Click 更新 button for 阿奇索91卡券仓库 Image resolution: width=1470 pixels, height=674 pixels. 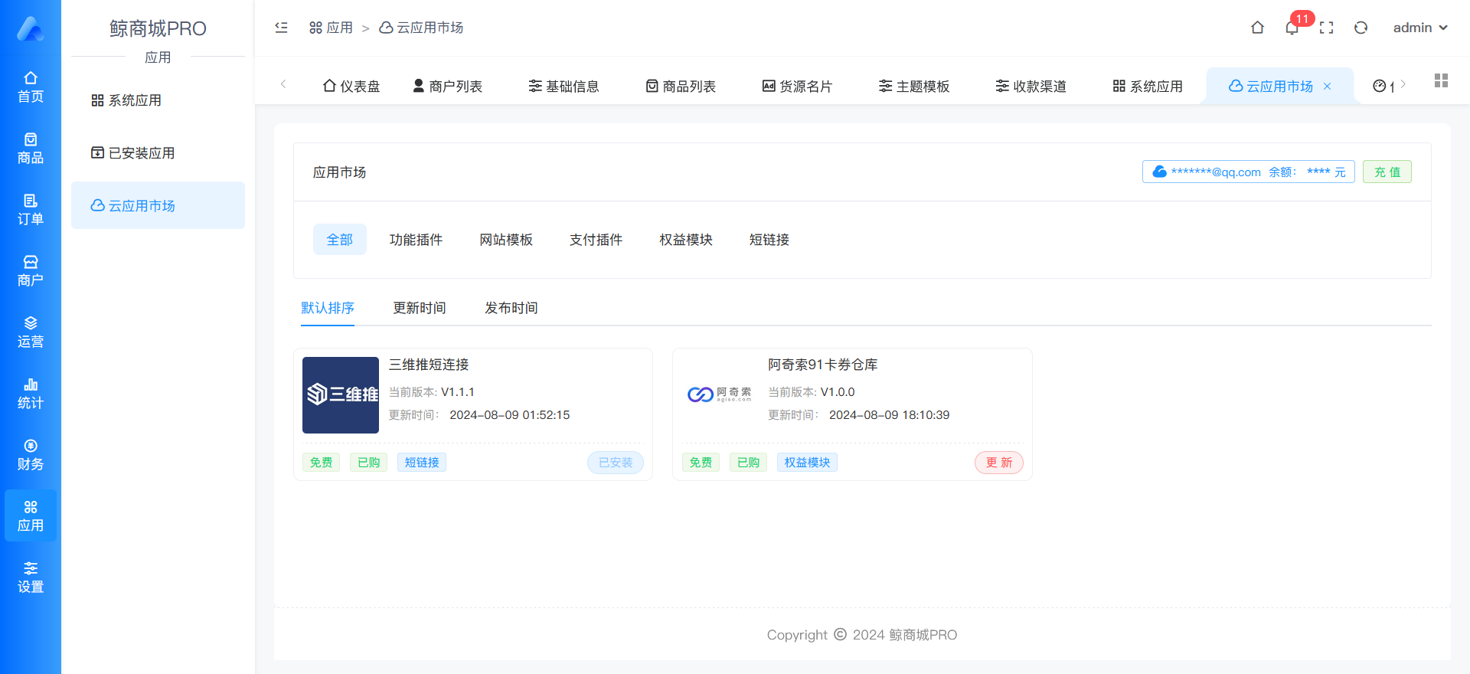click(x=999, y=463)
